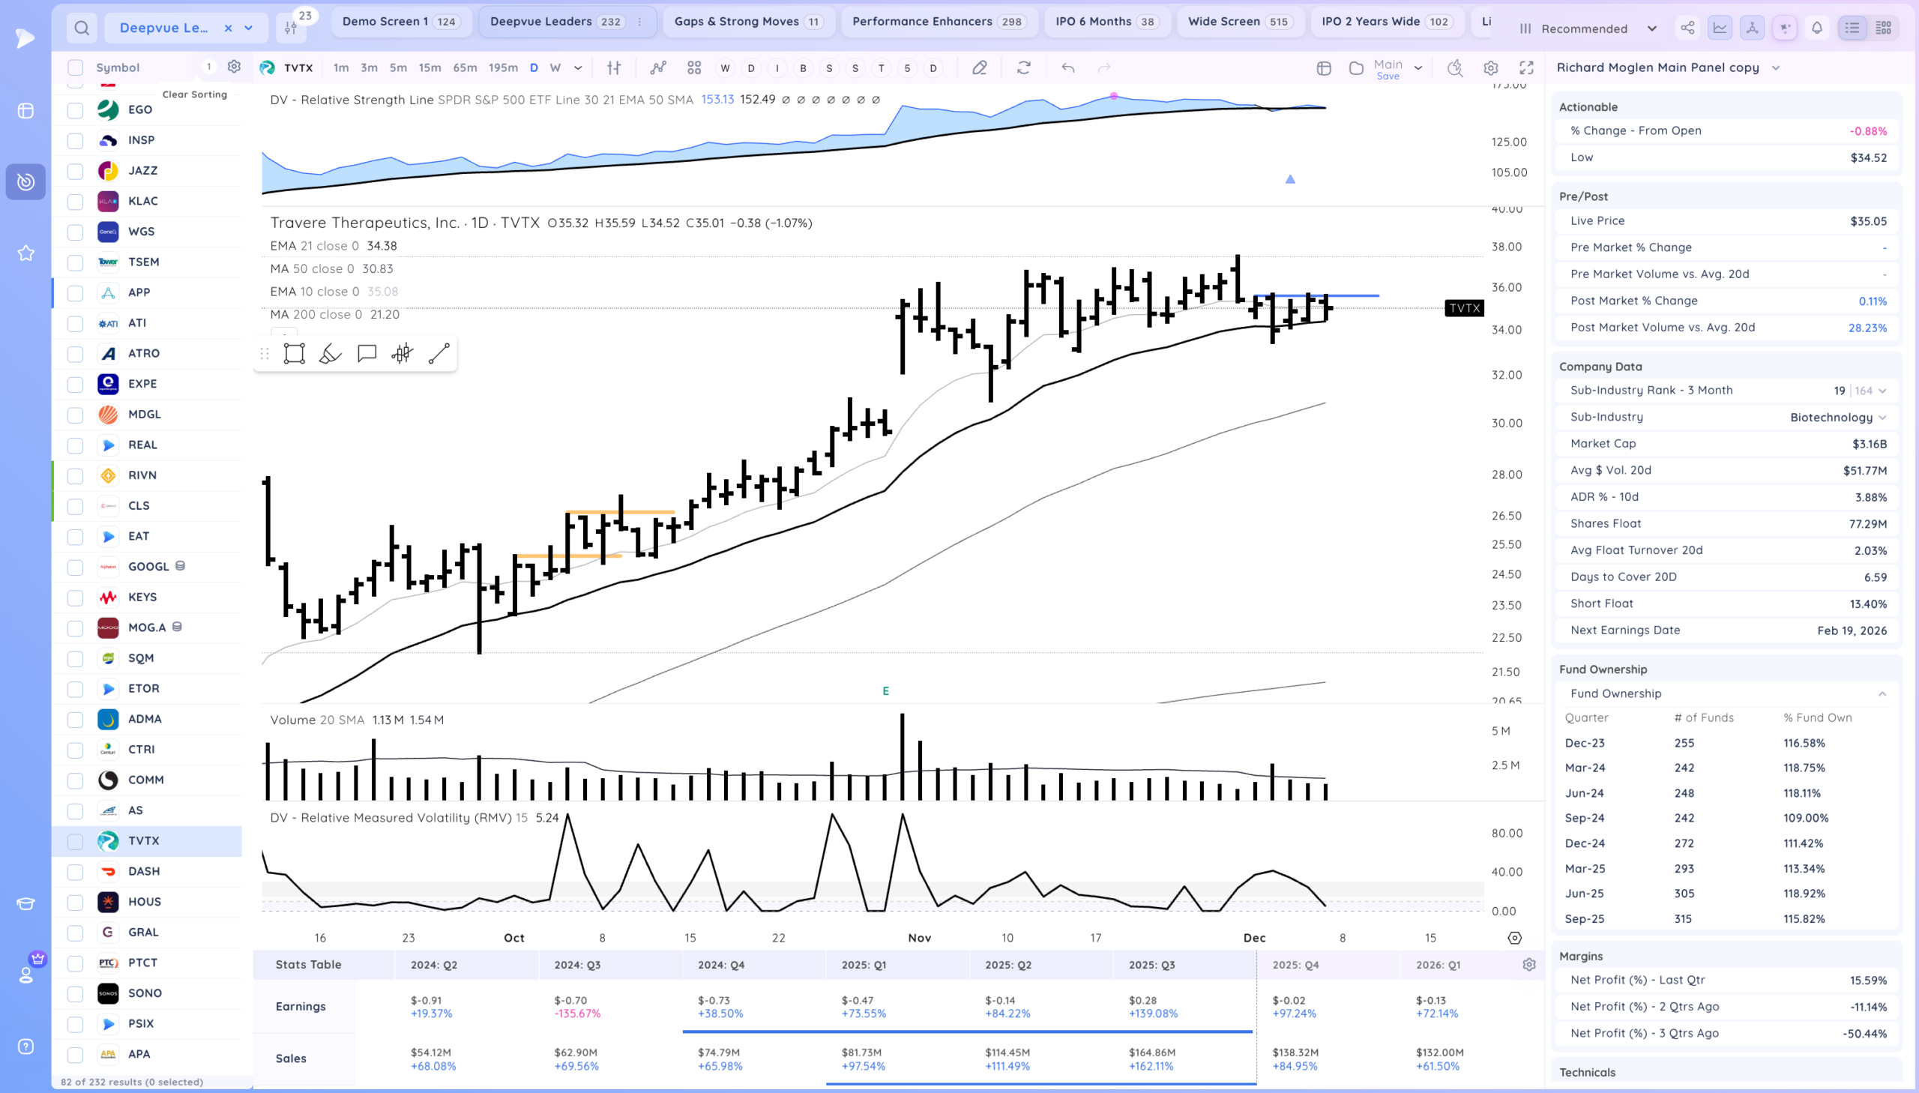This screenshot has height=1093, width=1919.
Task: Check the TVTX row checkbox
Action: [75, 842]
